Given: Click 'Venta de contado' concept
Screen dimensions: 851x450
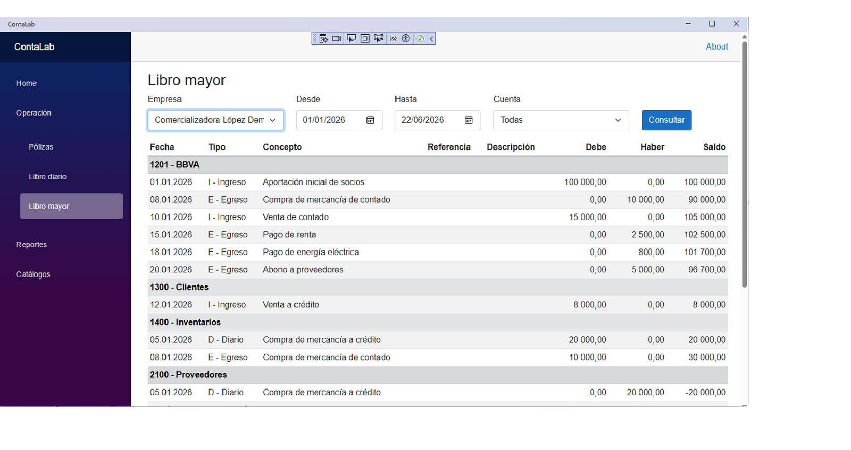Looking at the screenshot, I should [x=296, y=218].
